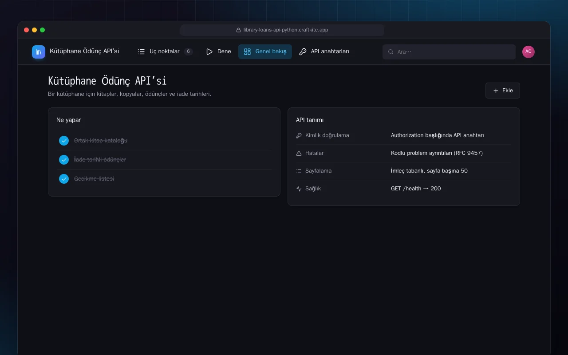Click the grid icon in Genel bakış
Screen dimensions: 568x355
248,51
